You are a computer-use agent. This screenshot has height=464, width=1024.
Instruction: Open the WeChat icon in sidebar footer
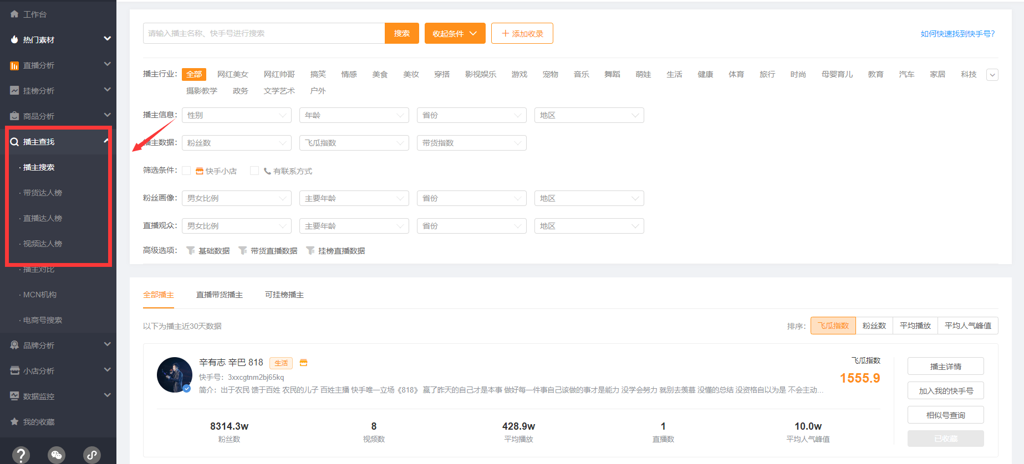[57, 455]
